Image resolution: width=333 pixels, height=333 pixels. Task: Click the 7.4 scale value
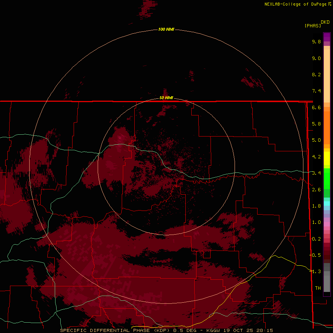[316, 91]
